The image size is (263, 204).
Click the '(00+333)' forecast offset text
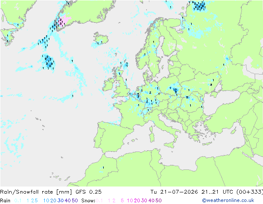coord(250,192)
